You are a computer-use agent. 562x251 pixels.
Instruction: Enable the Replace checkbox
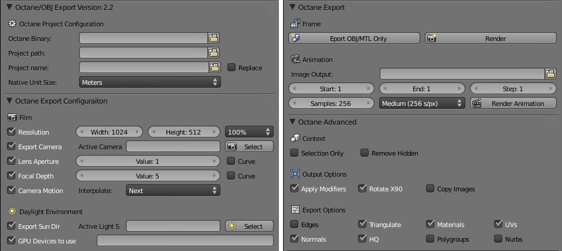tap(231, 68)
